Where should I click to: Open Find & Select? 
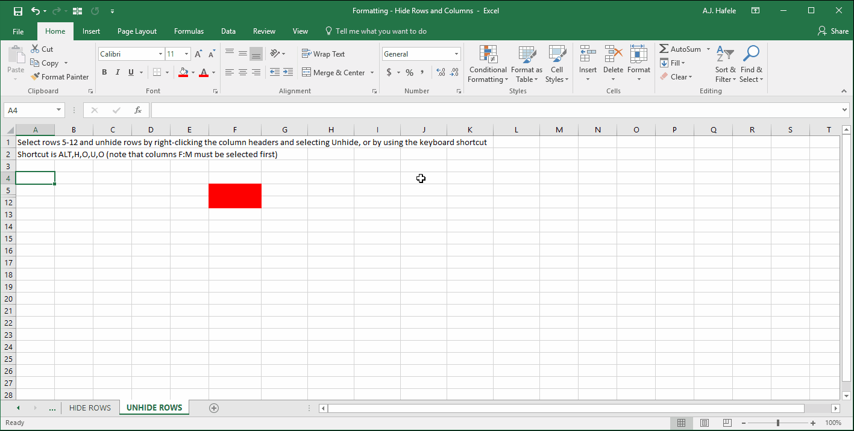[x=752, y=64]
